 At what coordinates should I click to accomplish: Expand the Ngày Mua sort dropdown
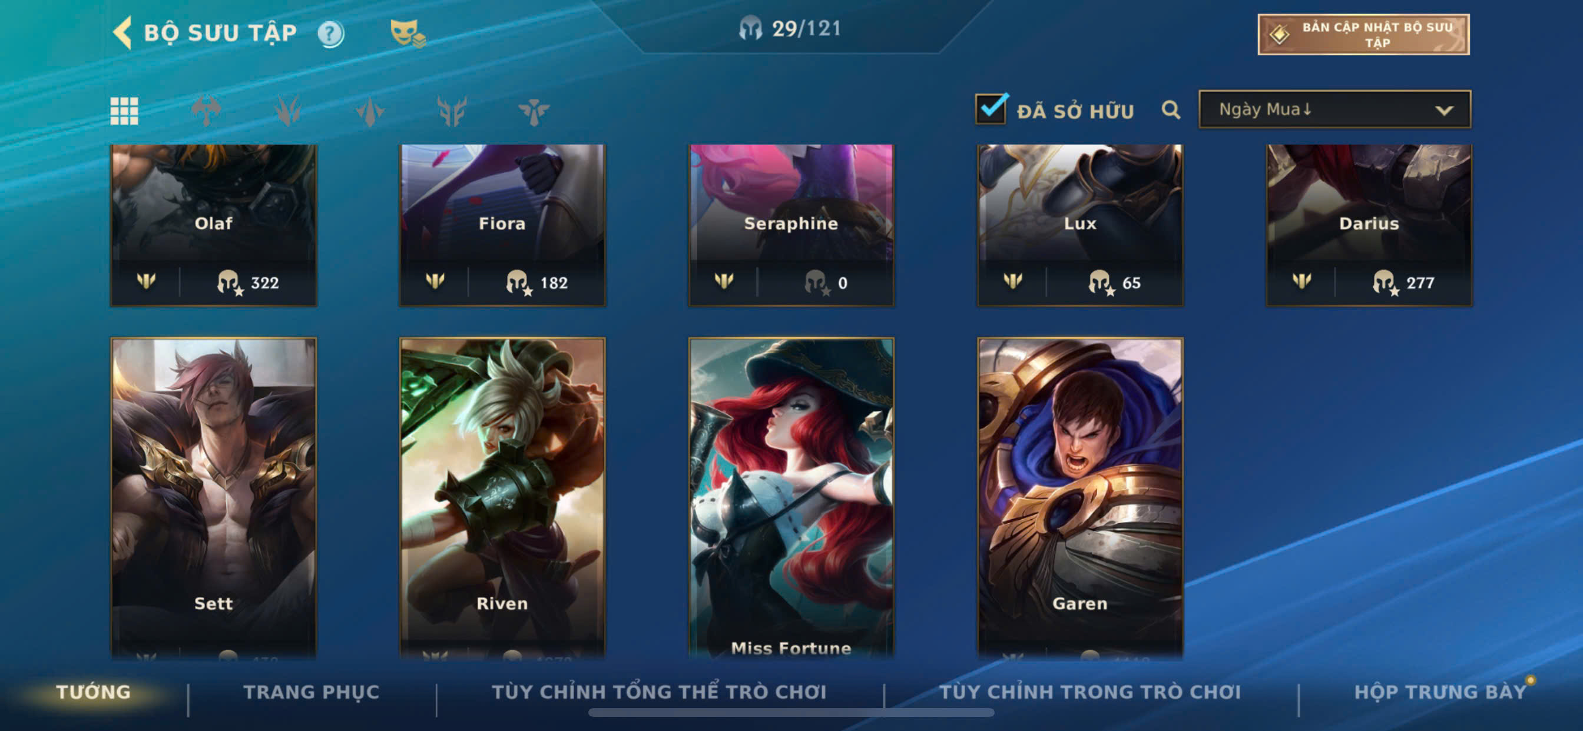(x=1334, y=109)
